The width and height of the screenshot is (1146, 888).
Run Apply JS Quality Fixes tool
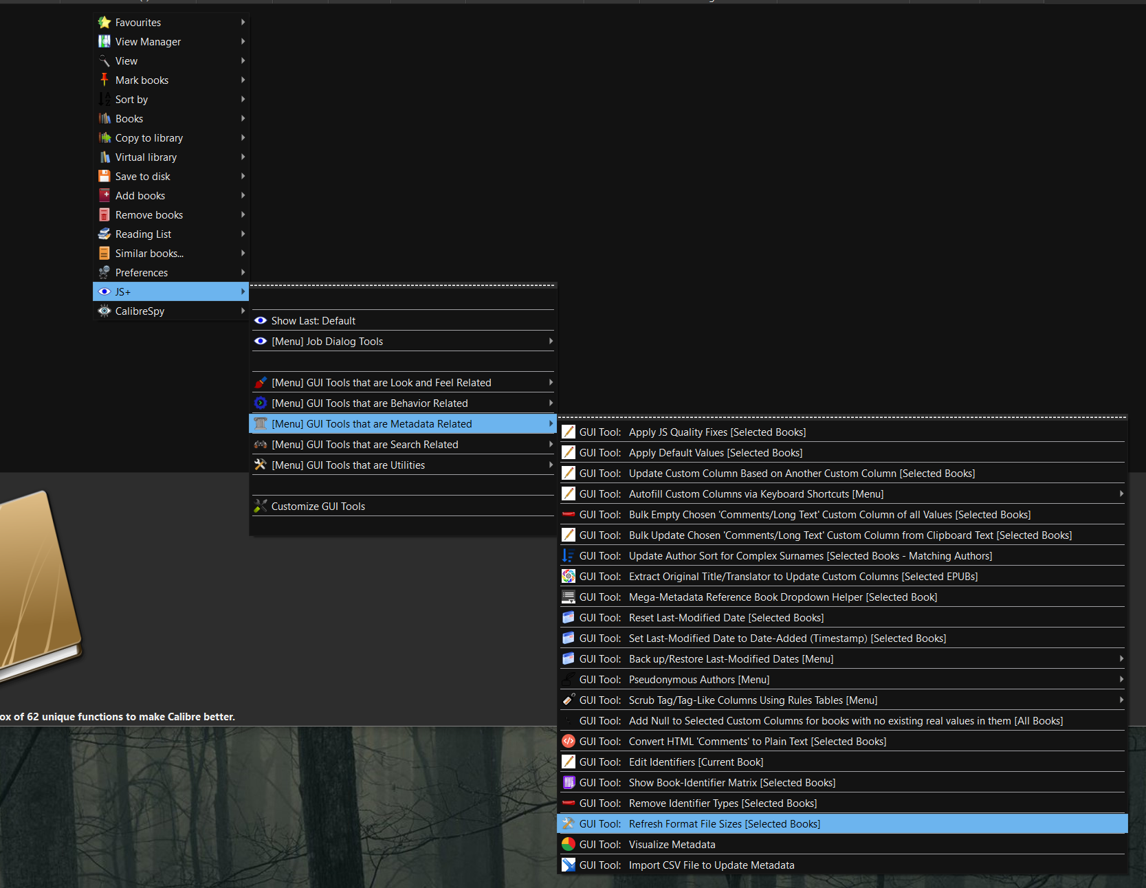[x=842, y=432]
